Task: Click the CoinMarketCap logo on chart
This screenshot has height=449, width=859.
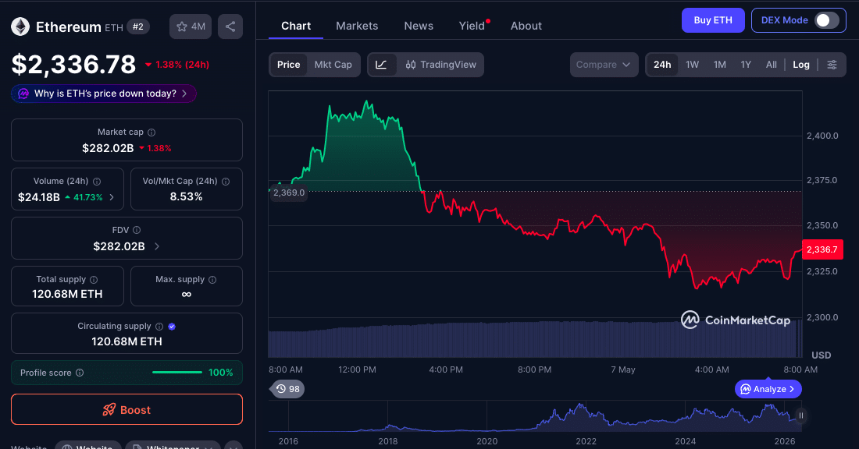Action: pyautogui.click(x=735, y=320)
